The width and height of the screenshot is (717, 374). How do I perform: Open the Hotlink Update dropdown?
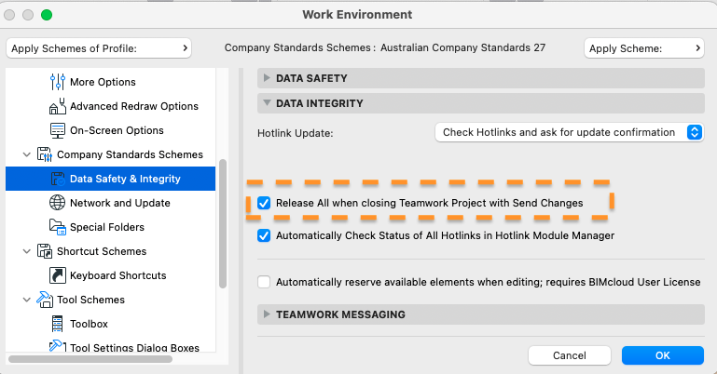pyautogui.click(x=569, y=133)
